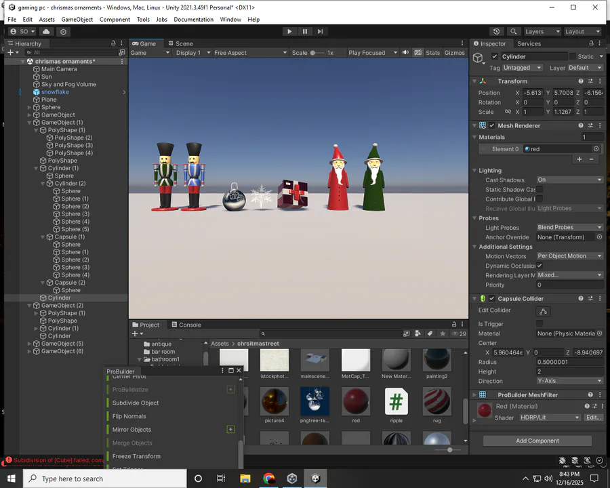Viewport: 610px width, 488px height.
Task: Add a material element with plus icon
Action: [579, 159]
